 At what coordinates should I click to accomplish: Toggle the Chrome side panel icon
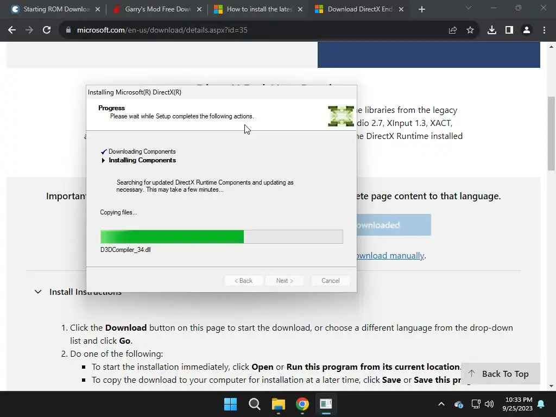(509, 30)
